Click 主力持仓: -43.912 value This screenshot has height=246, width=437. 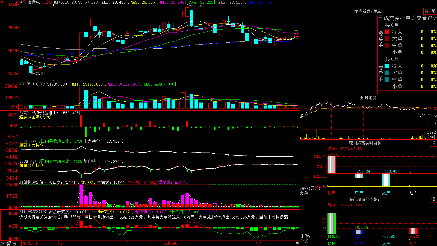tap(102, 141)
